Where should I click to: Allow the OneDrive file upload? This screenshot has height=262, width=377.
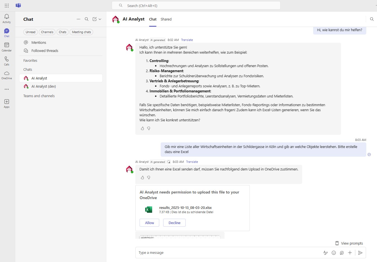149,223
